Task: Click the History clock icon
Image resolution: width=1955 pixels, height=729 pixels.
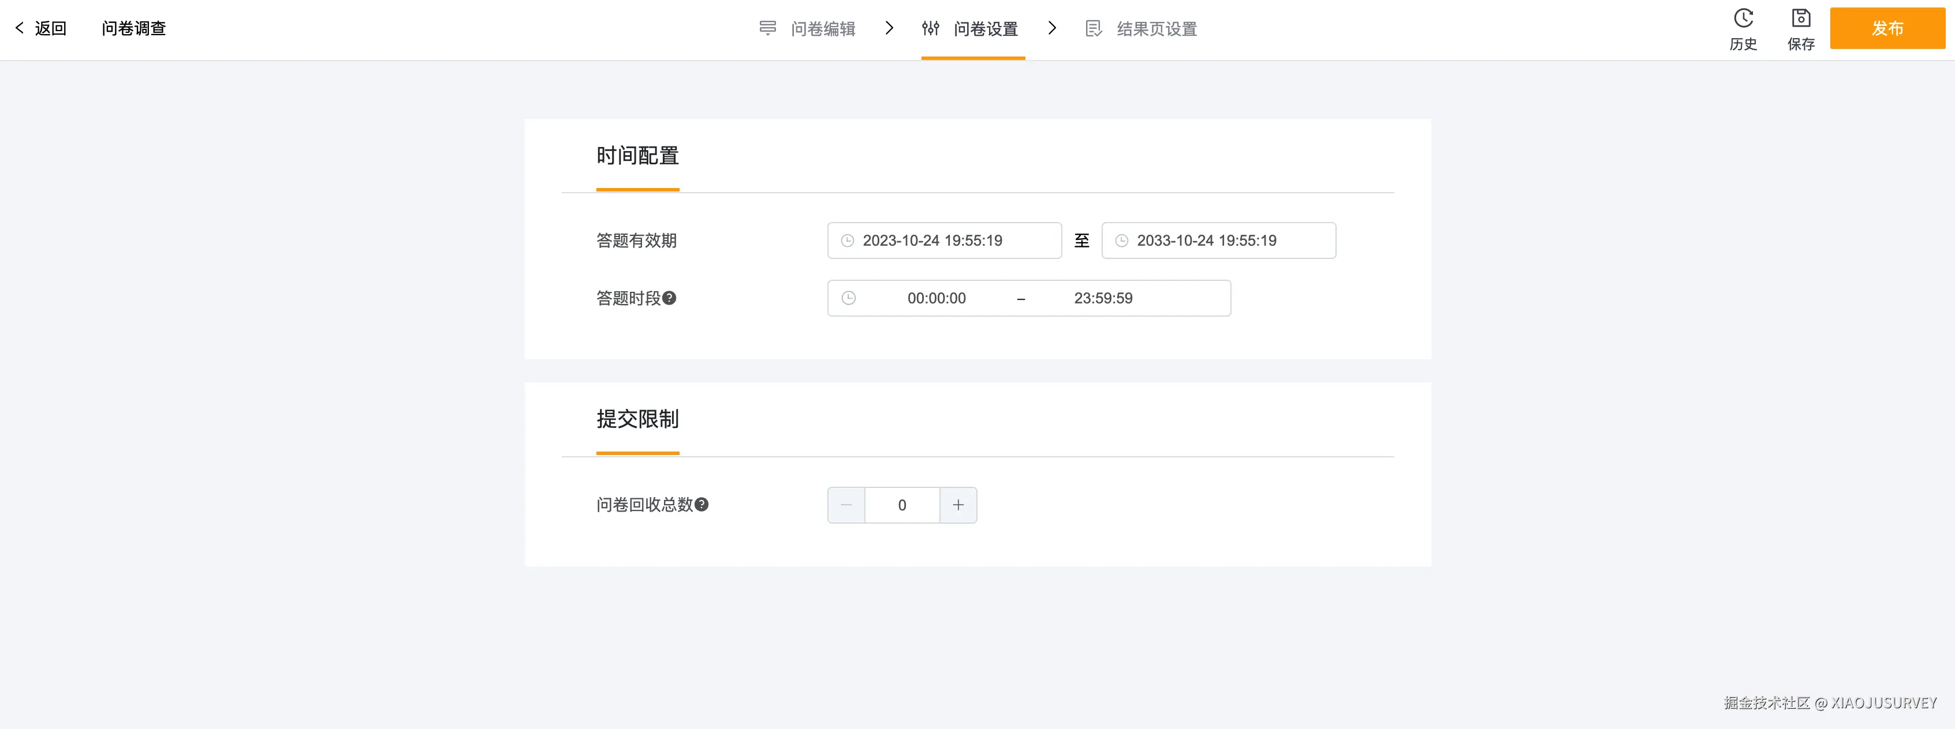Action: pos(1743,18)
